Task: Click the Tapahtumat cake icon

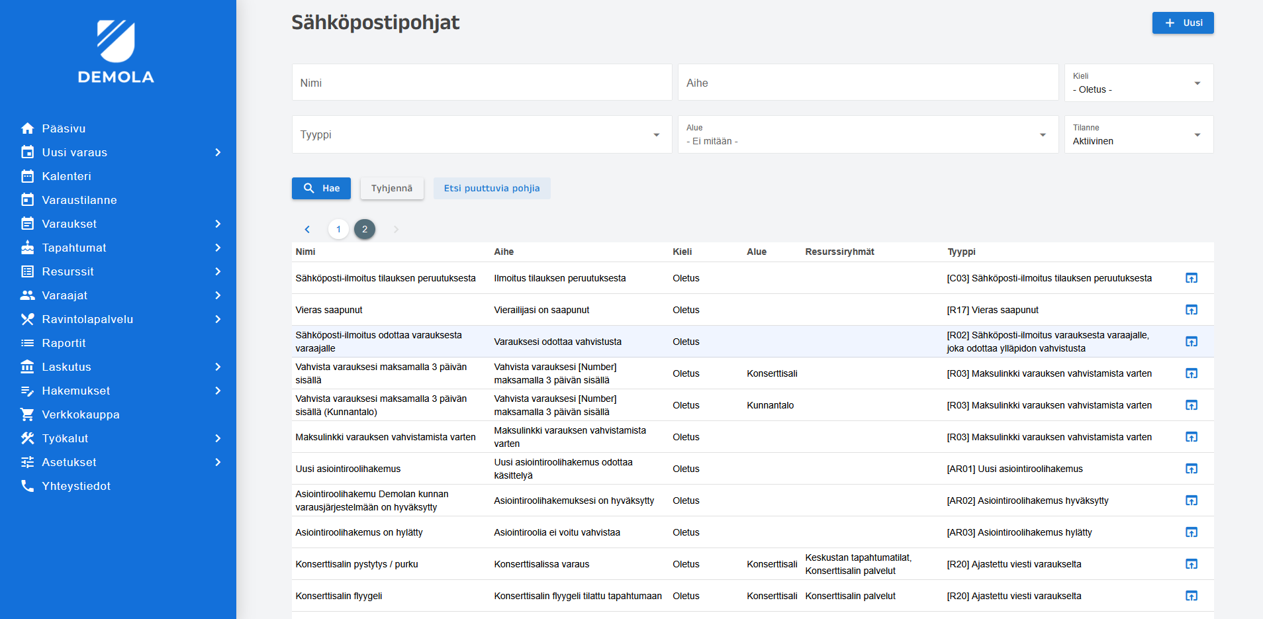Action: click(x=27, y=248)
